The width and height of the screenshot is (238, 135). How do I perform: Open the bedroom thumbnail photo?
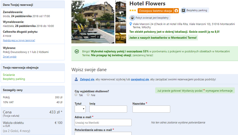click(x=121, y=27)
